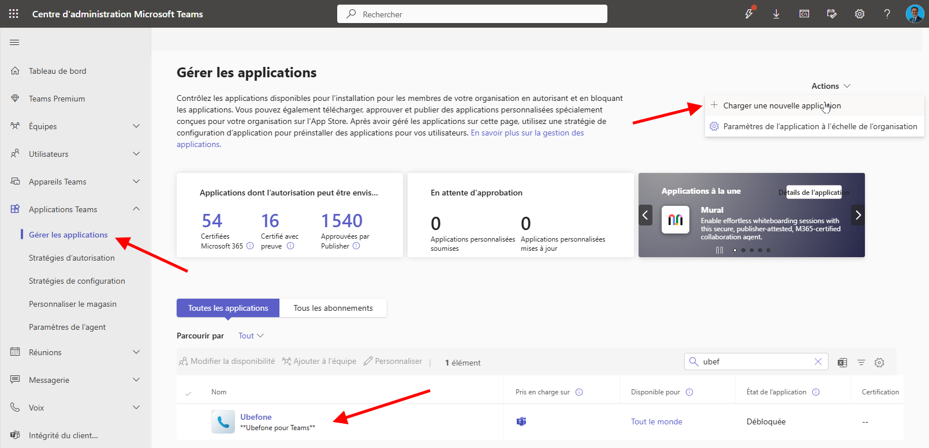Click Détails de l'application button
The image size is (929, 448).
click(x=814, y=192)
